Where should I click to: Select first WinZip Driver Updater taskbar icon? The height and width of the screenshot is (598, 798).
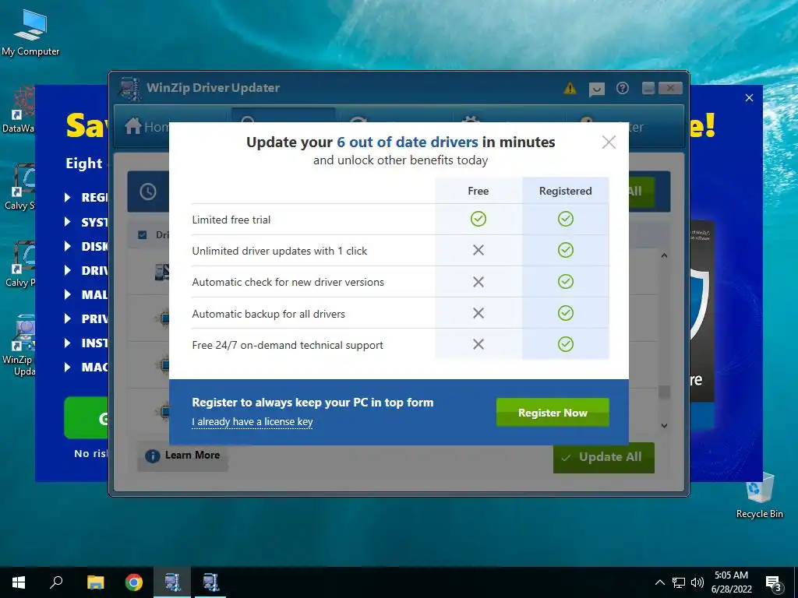172,582
